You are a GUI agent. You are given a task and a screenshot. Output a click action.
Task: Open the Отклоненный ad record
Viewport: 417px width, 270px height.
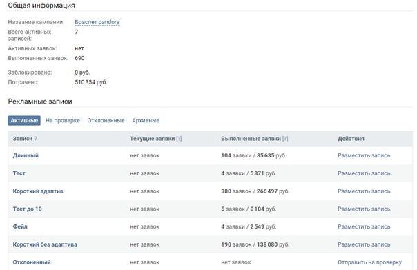pos(32,262)
